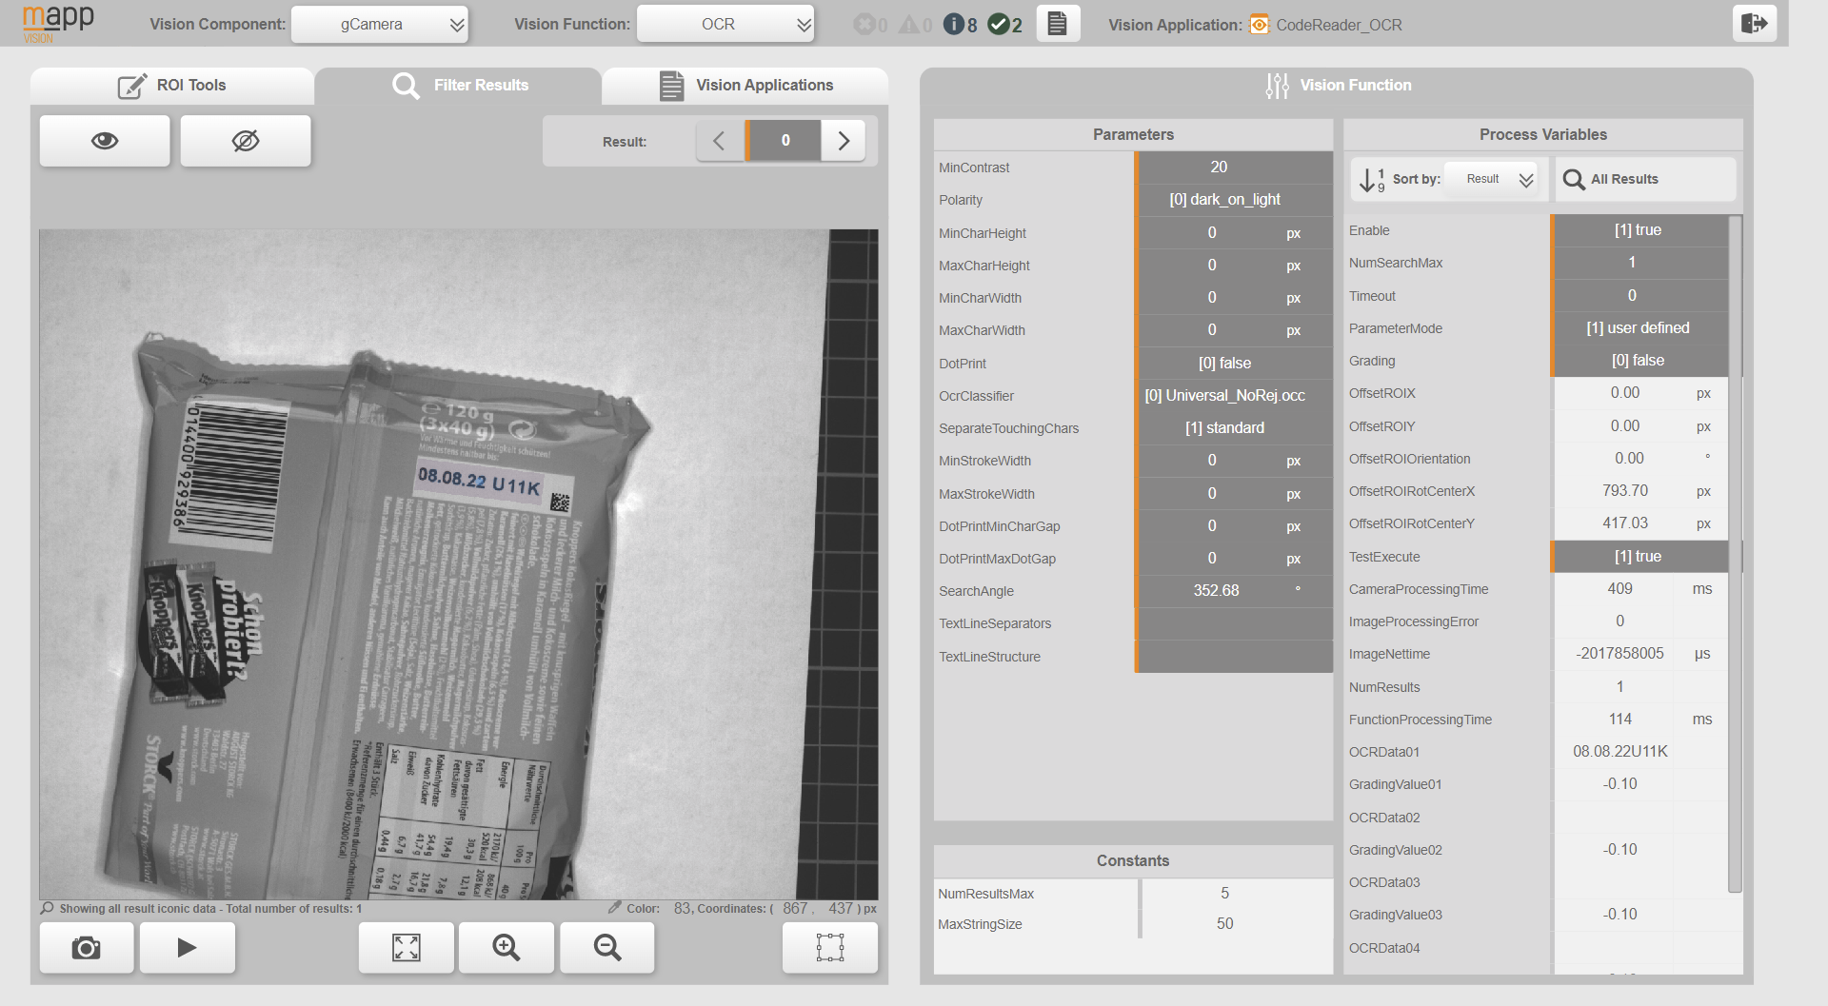Hide results with crossed-eye button
The height and width of the screenshot is (1006, 1828).
pos(246,141)
